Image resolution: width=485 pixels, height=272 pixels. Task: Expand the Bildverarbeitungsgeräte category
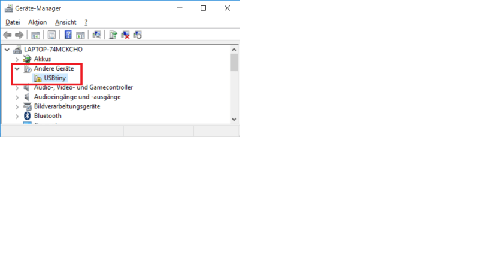pos(17,106)
